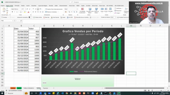
Task: Click the Chrome icon in taskbar
Action: tap(67, 93)
